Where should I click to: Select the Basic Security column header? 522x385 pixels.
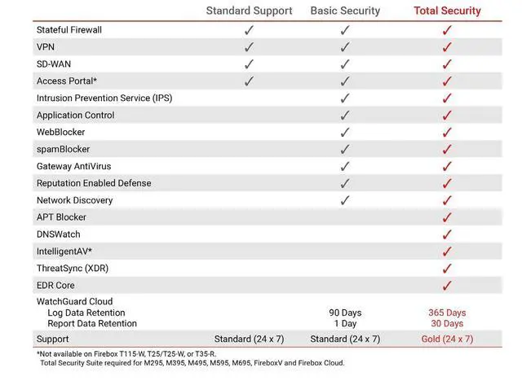pos(345,11)
